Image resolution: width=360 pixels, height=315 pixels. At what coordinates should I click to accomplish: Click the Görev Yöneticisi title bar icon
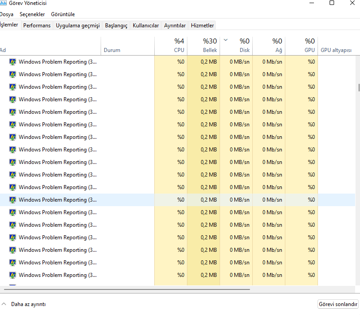(3, 3)
